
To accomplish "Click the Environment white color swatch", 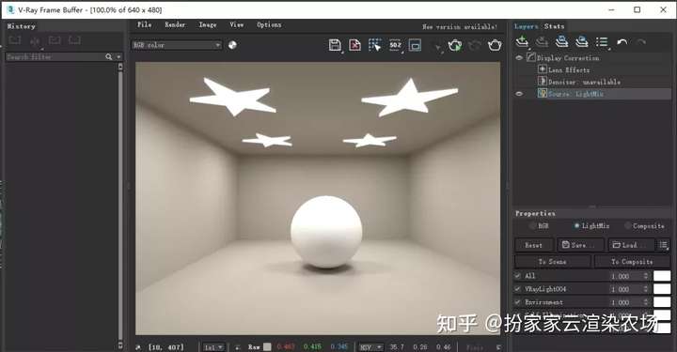I will point(662,302).
